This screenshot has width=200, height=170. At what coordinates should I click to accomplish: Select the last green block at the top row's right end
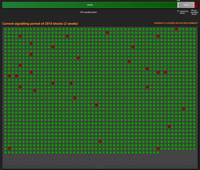point(194,29)
